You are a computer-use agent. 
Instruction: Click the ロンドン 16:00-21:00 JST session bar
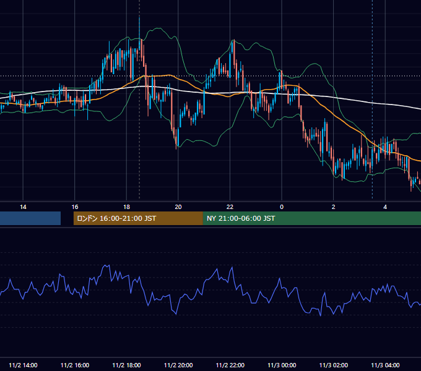(x=138, y=218)
